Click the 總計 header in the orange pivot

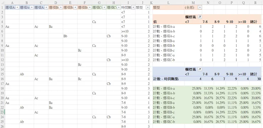point(254,22)
